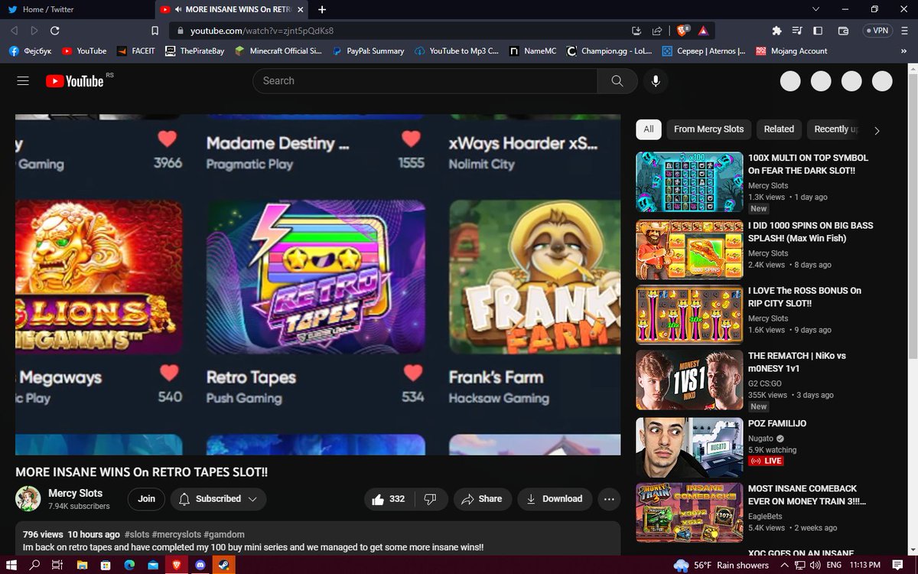Dislike the video with thumbs down

tap(430, 499)
